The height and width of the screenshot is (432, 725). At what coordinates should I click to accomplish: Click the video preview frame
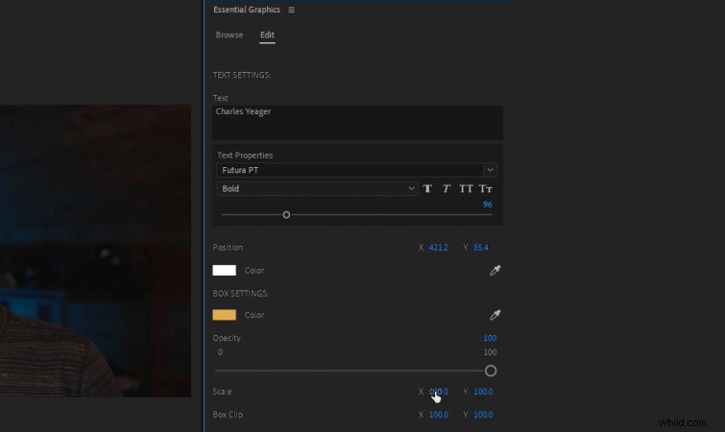pyautogui.click(x=96, y=251)
